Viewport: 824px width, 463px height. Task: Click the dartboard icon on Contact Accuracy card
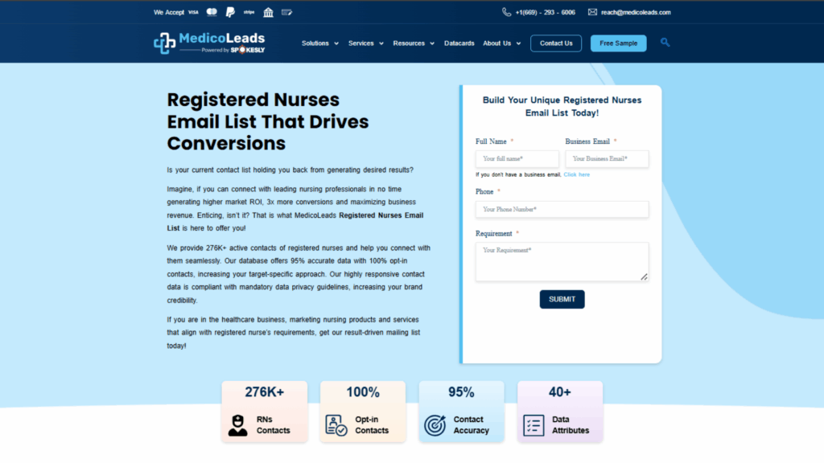(434, 424)
